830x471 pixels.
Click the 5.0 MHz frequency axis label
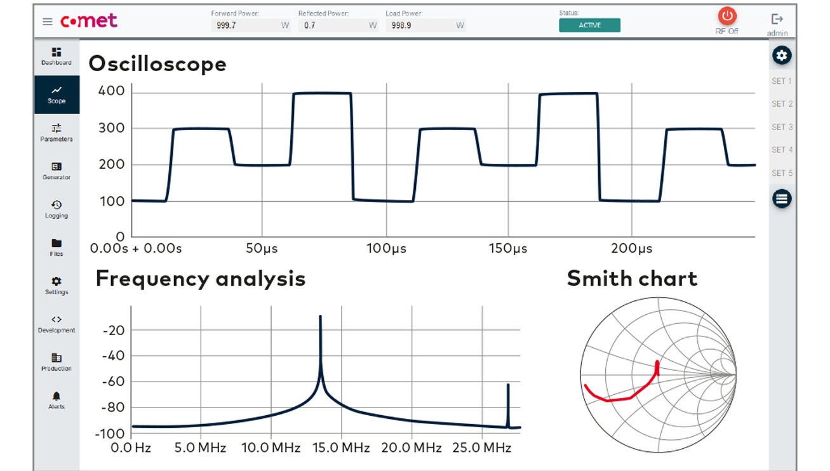pos(201,448)
